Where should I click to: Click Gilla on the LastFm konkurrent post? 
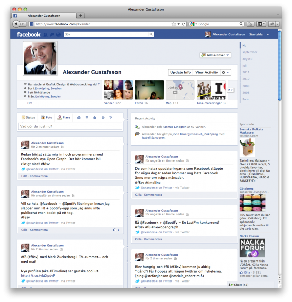pyautogui.click(x=138, y=239)
